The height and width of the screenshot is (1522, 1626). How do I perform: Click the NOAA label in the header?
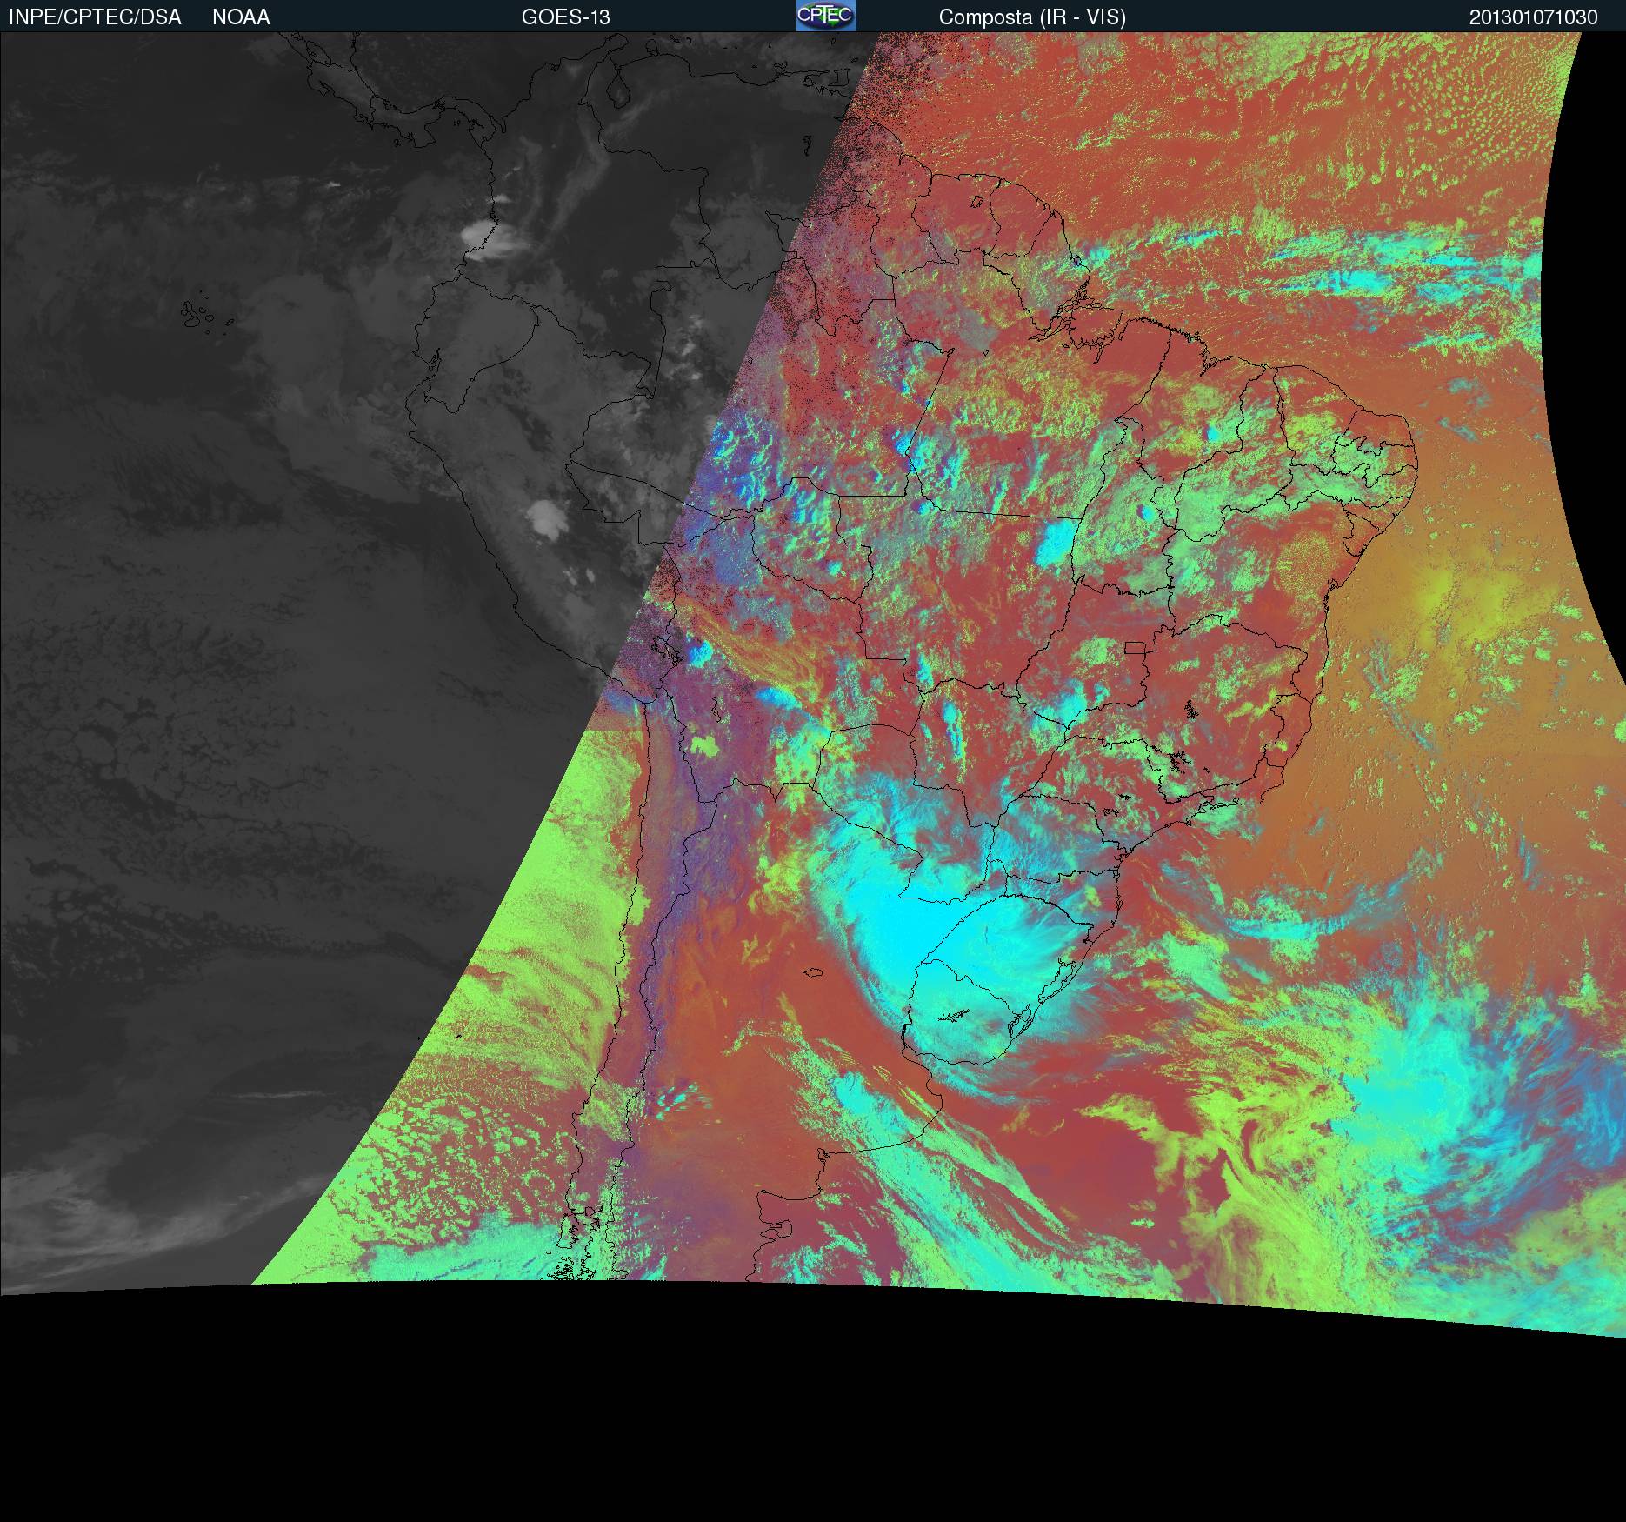(241, 17)
